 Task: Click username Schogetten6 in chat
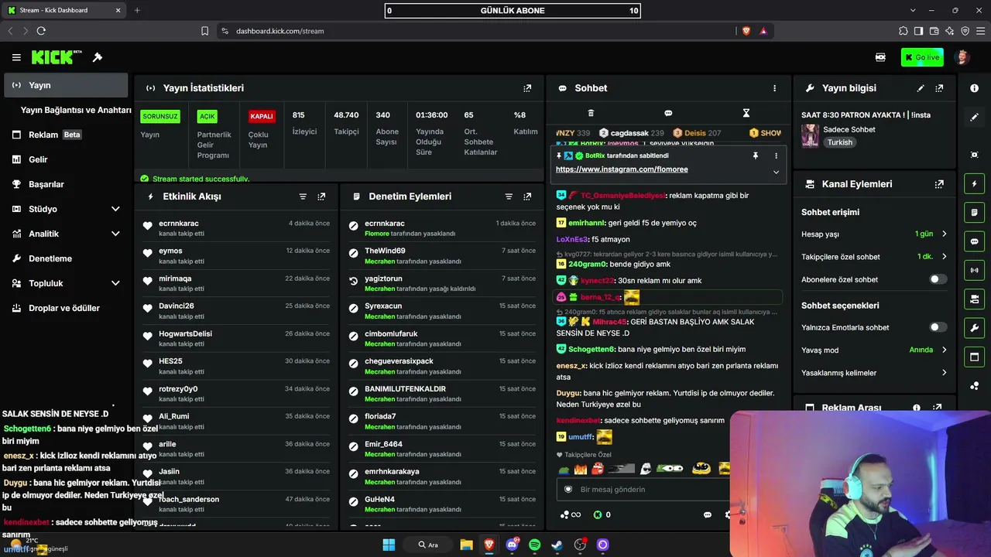point(592,349)
